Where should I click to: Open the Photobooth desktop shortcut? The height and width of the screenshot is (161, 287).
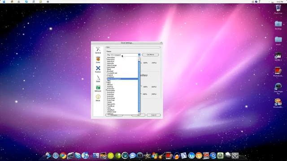coord(278,72)
